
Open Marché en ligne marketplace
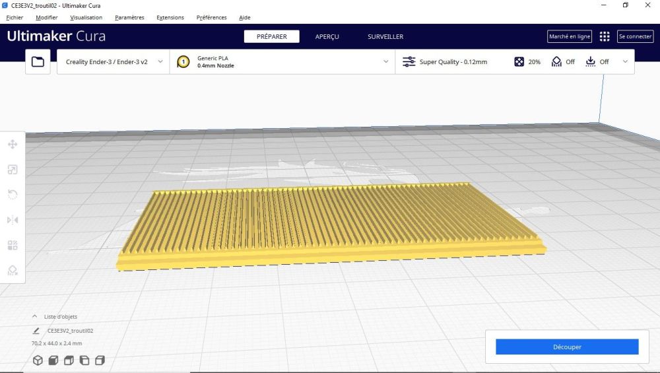[x=570, y=36]
